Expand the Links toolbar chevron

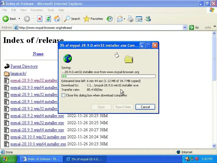[x=215, y=26]
